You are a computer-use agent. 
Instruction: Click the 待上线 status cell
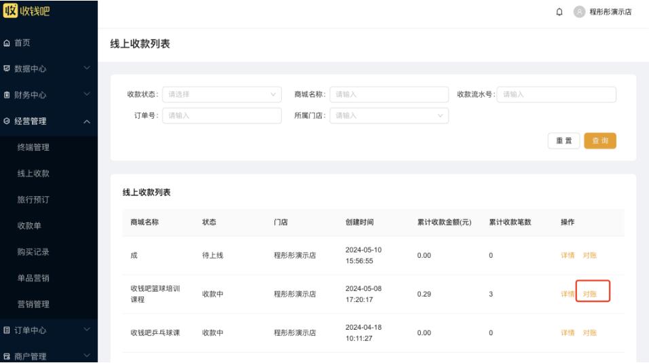(x=212, y=255)
